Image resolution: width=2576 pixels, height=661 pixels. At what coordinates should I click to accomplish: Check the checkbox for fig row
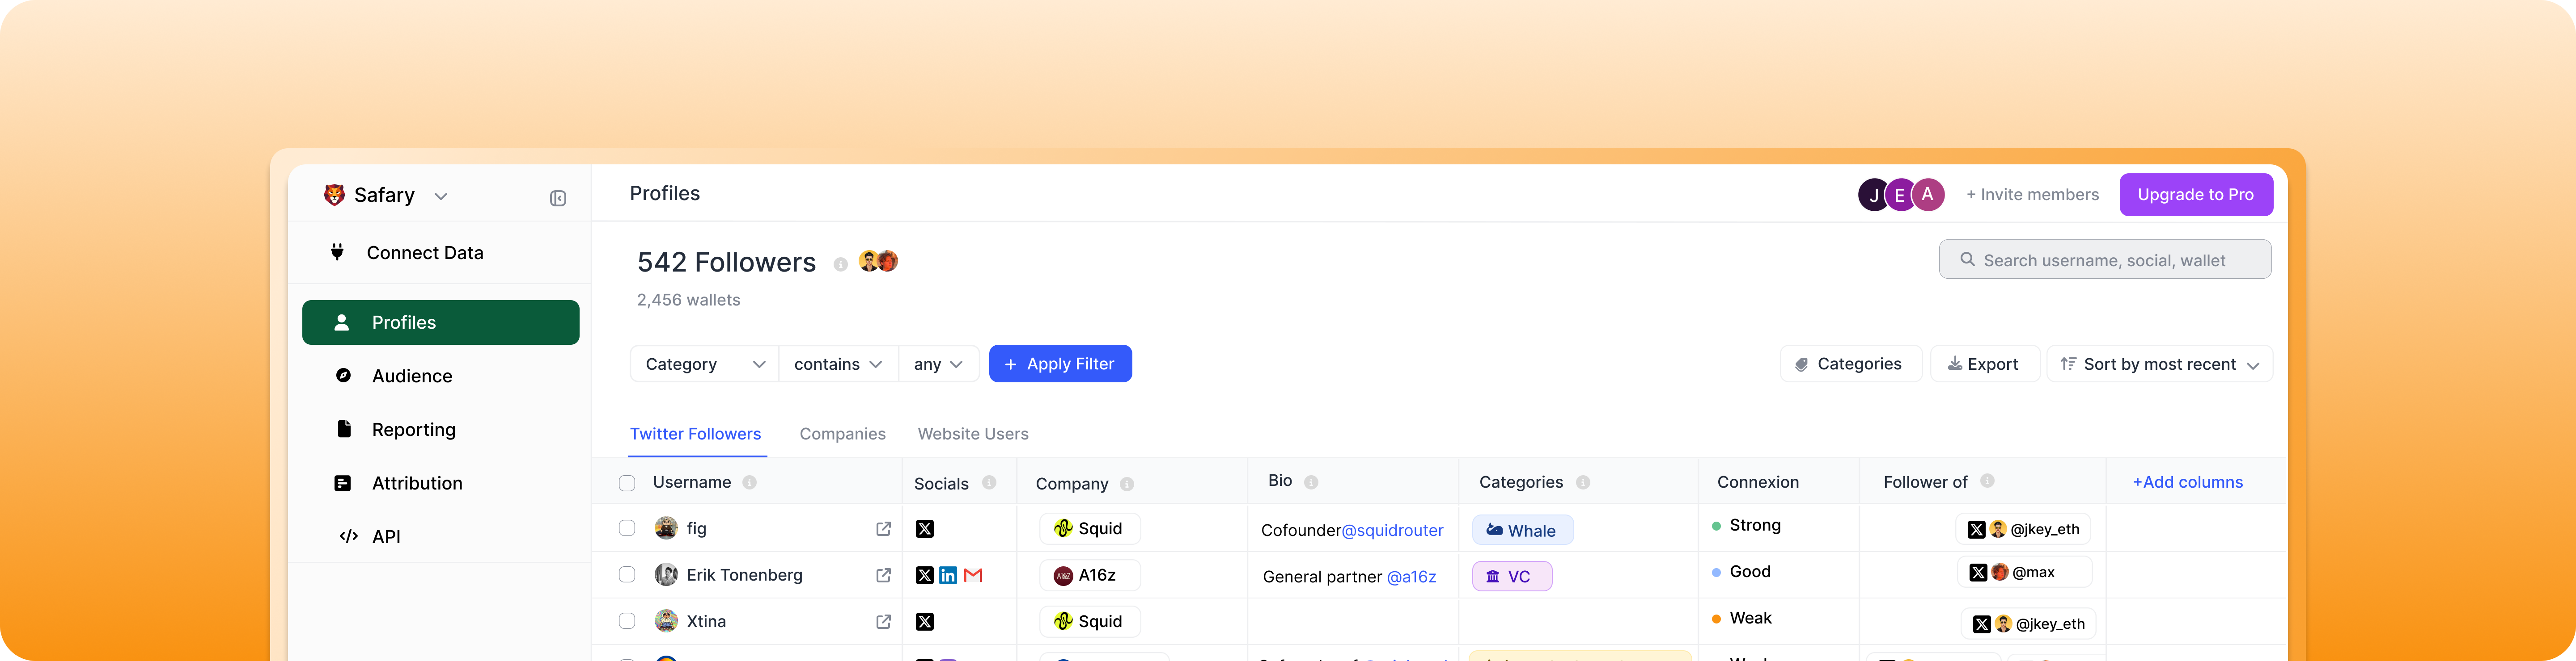tap(627, 528)
